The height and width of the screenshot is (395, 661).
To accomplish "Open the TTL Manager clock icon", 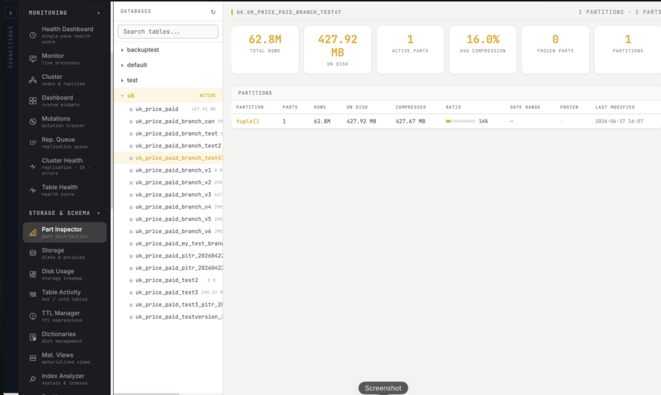I will [x=33, y=316].
